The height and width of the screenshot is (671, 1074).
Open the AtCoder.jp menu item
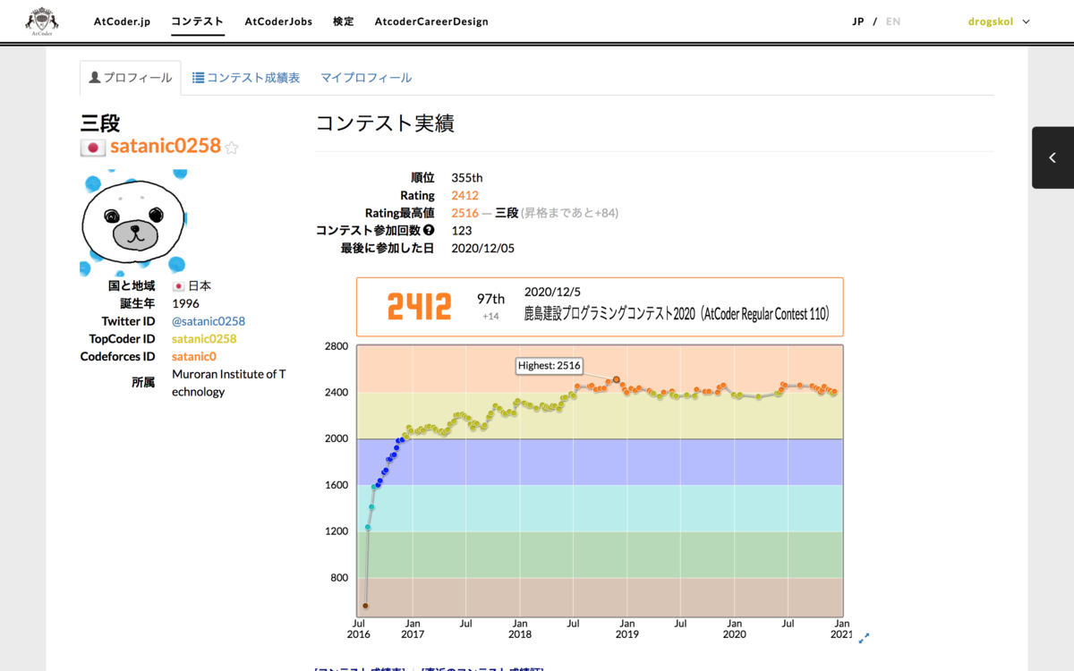coord(122,21)
